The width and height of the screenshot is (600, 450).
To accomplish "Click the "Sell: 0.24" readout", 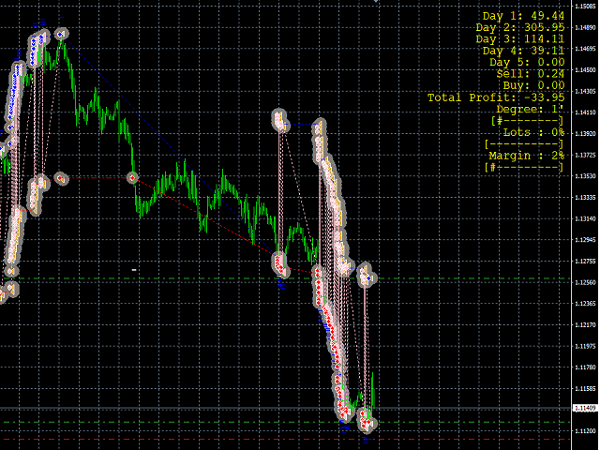I will point(531,73).
